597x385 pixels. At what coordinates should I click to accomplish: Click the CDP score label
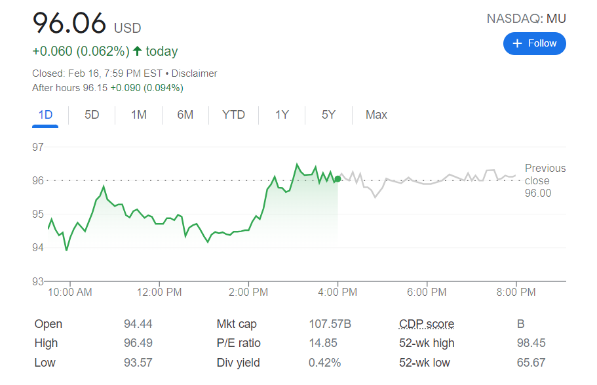(427, 324)
